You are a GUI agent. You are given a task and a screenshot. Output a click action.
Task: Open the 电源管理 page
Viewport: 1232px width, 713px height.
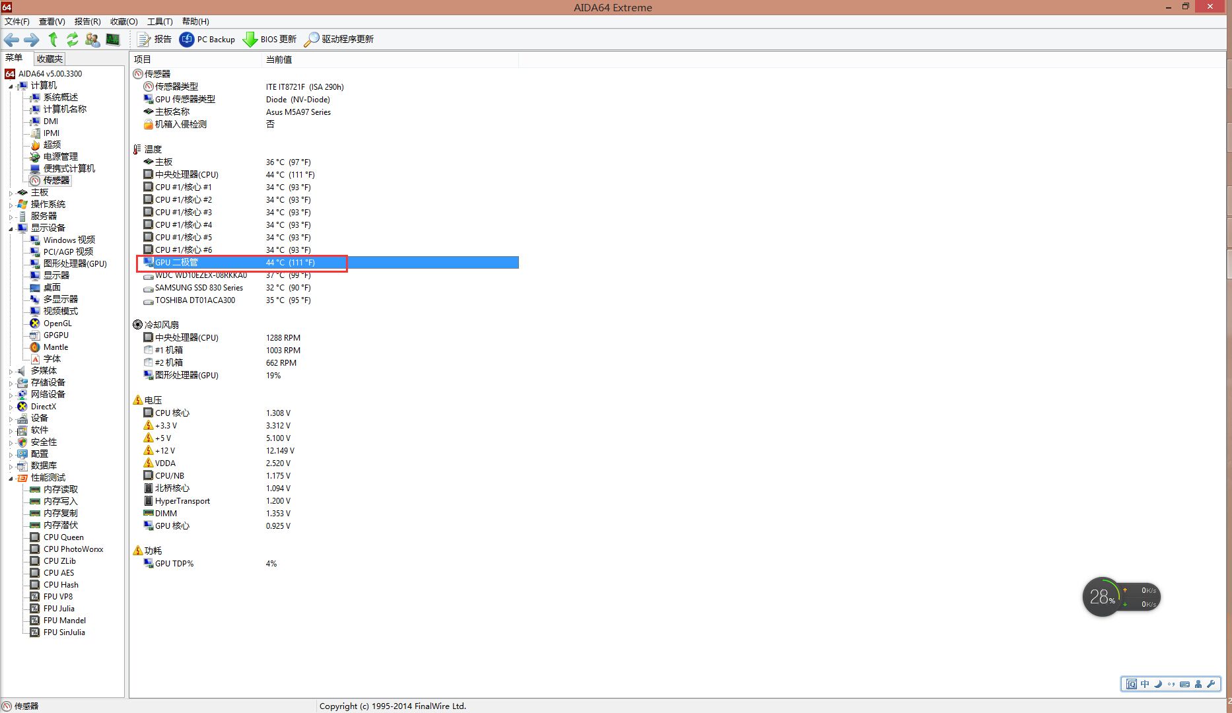click(61, 157)
